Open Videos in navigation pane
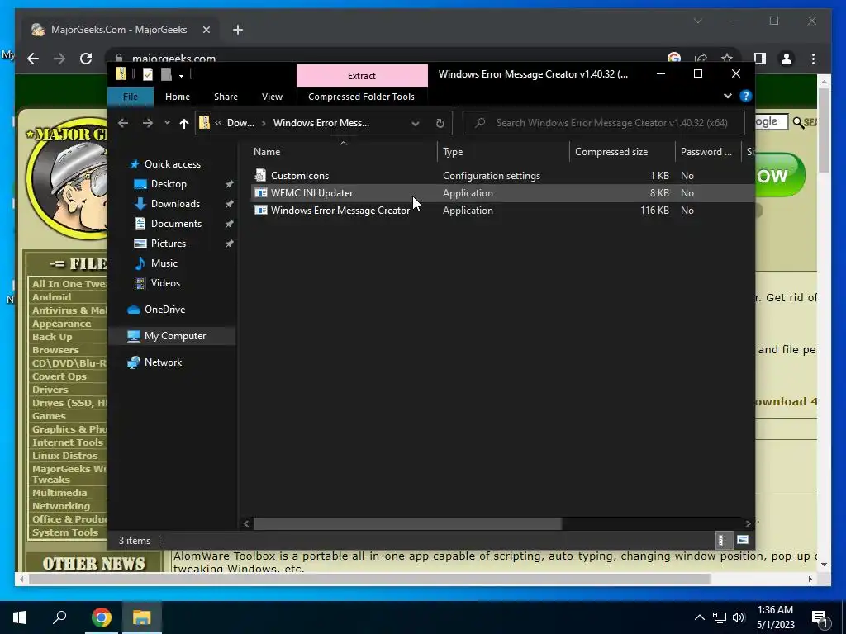The image size is (846, 634). point(165,283)
